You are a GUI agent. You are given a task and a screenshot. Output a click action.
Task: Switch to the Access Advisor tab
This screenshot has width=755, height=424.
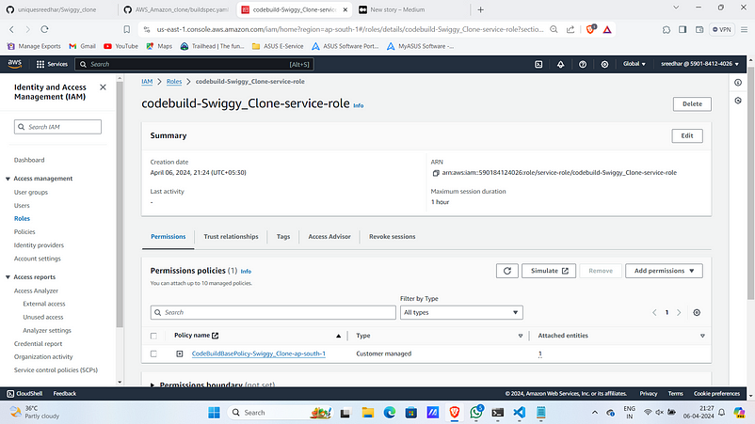[x=329, y=237]
